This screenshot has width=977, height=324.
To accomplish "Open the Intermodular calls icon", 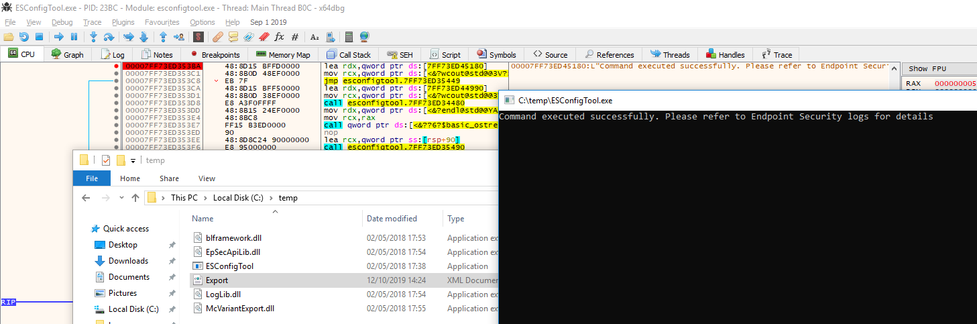I will click(x=329, y=37).
